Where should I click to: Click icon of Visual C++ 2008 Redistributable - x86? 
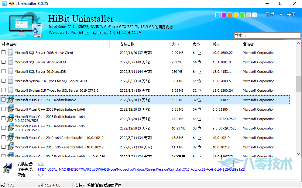[x=10, y=128]
